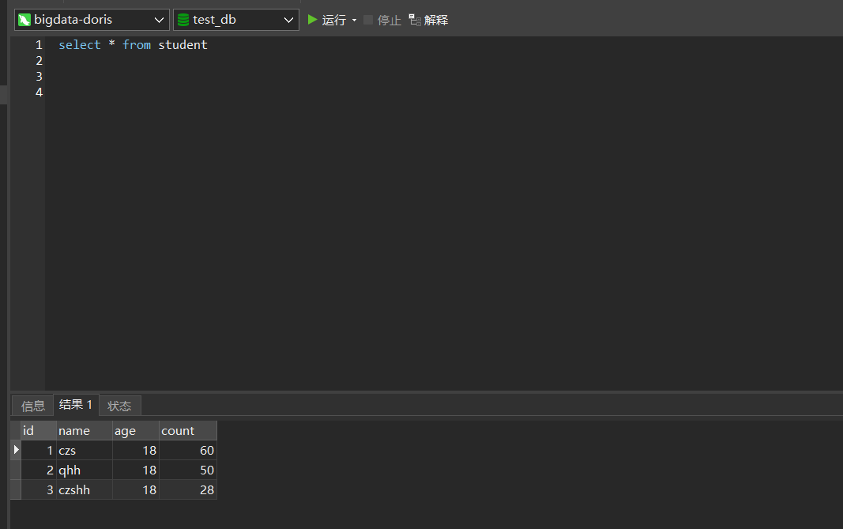This screenshot has width=843, height=529.
Task: Click the Explain tree icon
Action: click(415, 20)
